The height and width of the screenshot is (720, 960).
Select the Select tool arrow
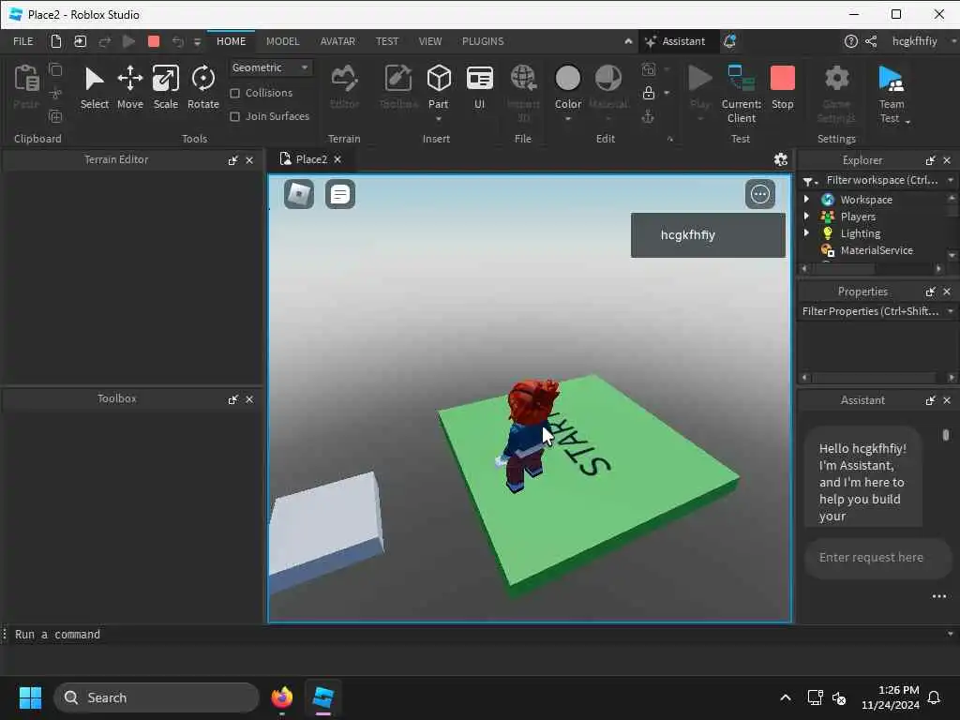pyautogui.click(x=95, y=87)
